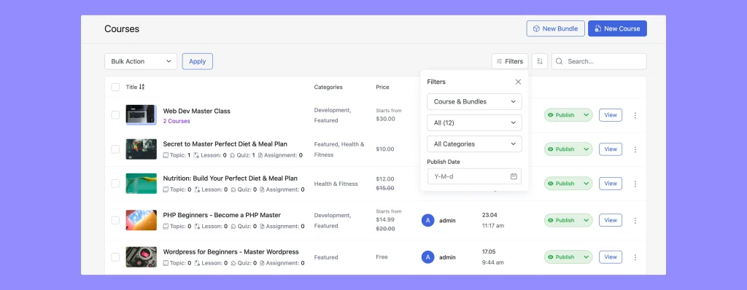View the Web Dev Master Class course
This screenshot has height=290, width=747.
pyautogui.click(x=611, y=115)
